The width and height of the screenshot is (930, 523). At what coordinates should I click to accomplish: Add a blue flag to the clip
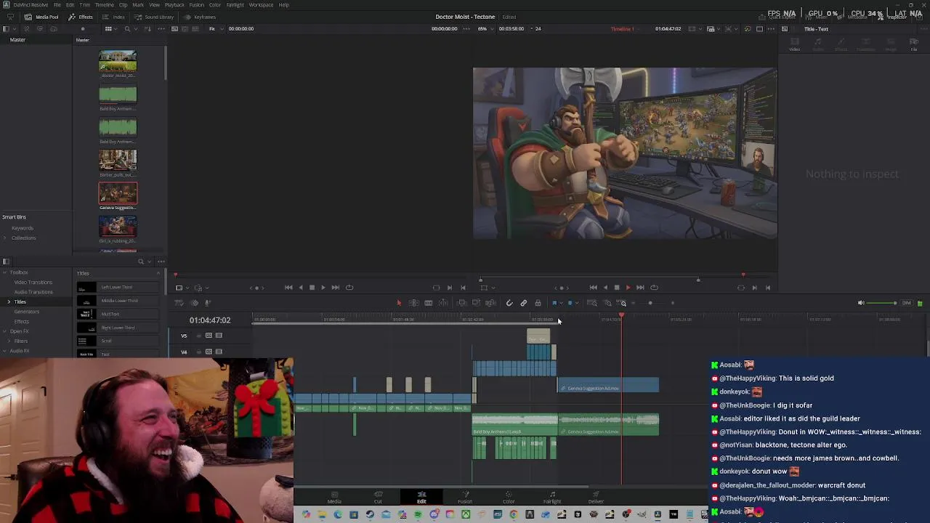[x=554, y=303]
